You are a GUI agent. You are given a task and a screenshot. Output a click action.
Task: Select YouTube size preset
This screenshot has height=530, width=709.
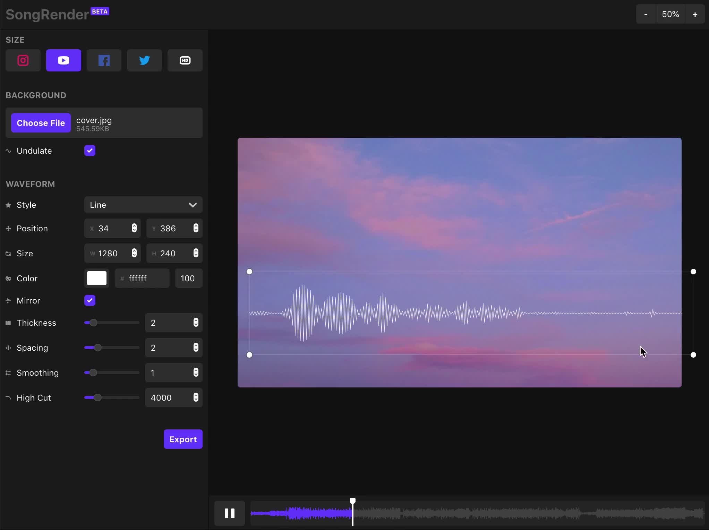tap(63, 60)
